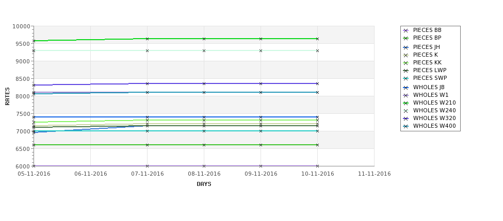Click the PIECES K legend marker

(x=406, y=55)
